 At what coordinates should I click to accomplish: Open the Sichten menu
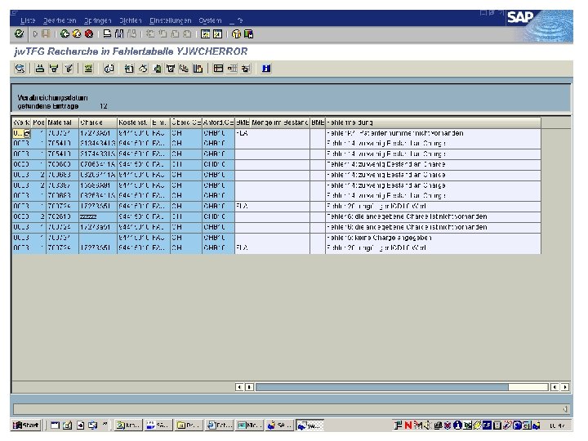131,20
